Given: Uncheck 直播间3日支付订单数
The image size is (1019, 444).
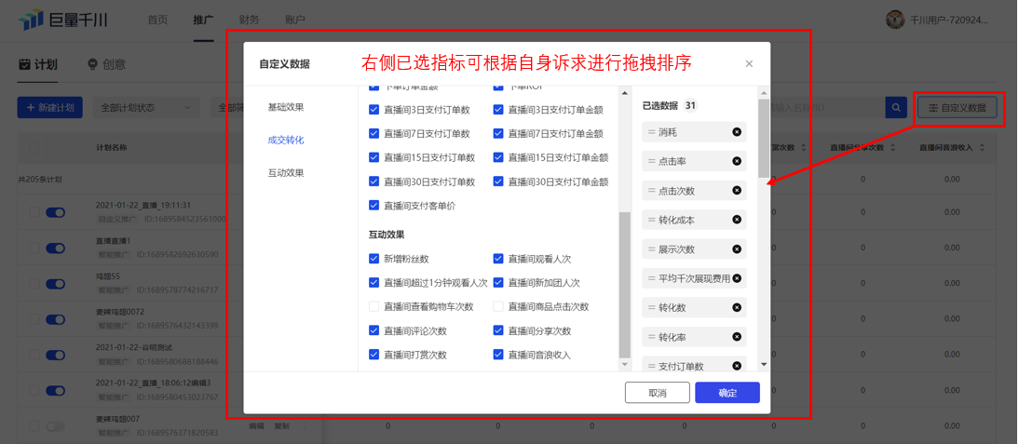Looking at the screenshot, I should point(374,110).
